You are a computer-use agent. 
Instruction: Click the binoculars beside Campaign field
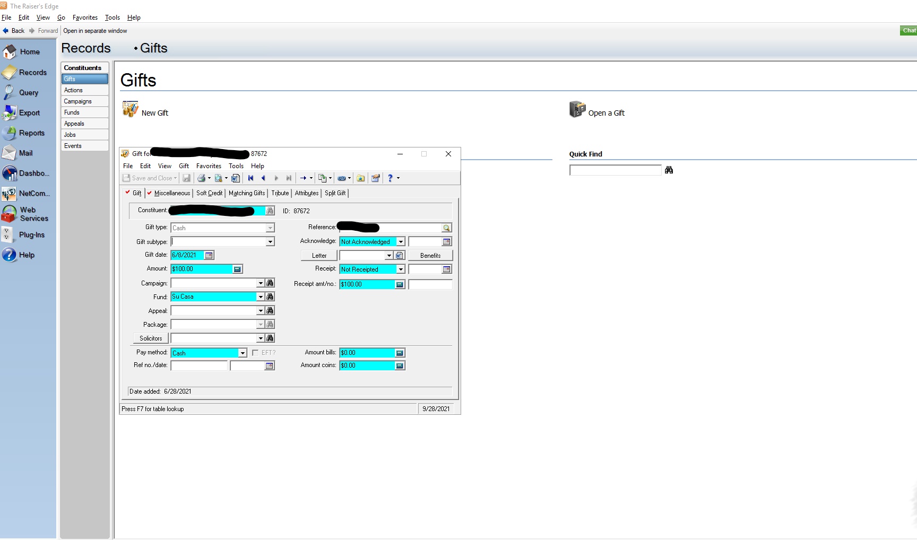coord(270,283)
